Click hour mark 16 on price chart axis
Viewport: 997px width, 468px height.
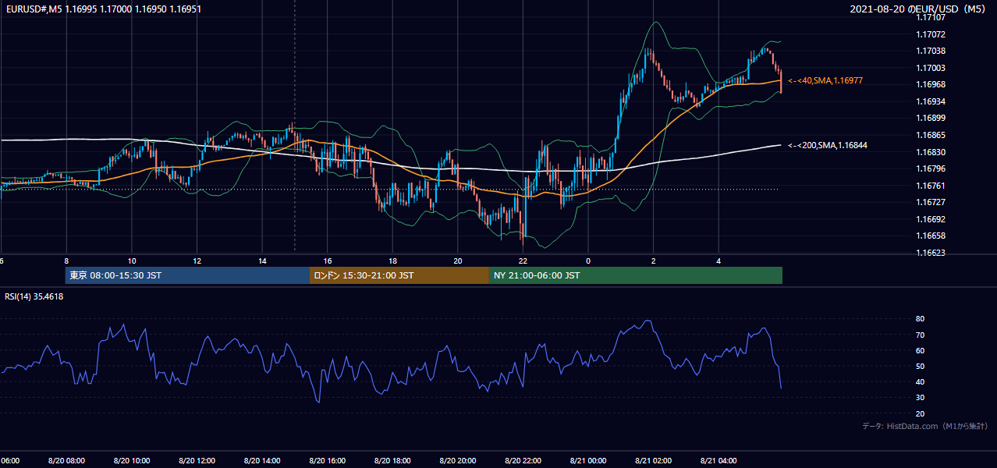pyautogui.click(x=327, y=261)
